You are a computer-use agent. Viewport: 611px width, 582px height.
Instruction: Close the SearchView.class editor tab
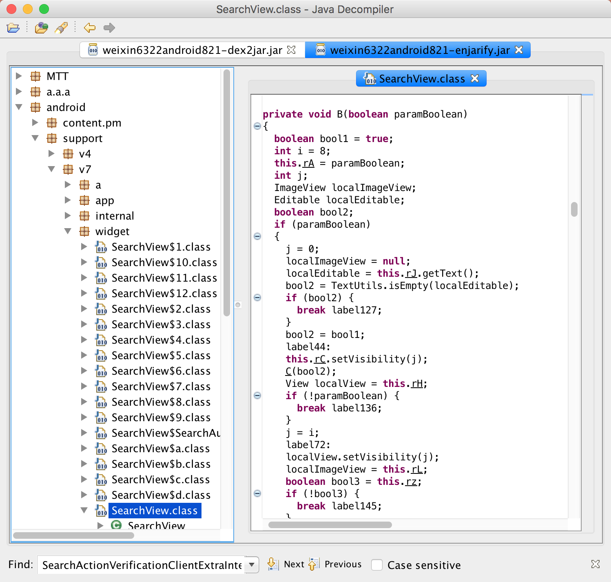475,78
